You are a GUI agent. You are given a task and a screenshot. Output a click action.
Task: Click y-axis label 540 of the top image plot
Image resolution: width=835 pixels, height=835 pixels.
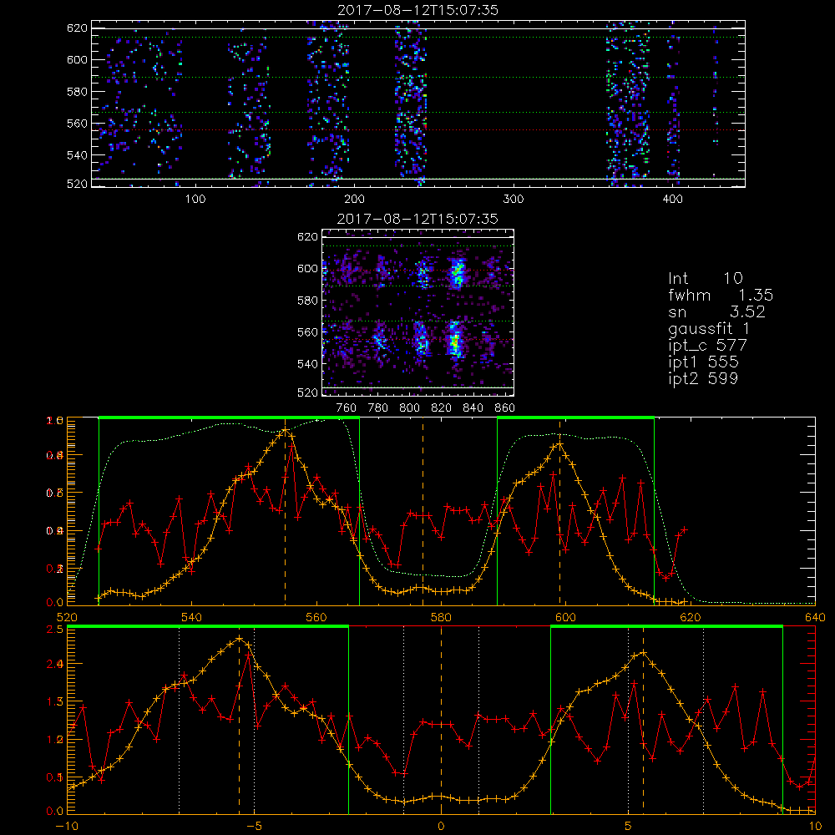77,155
